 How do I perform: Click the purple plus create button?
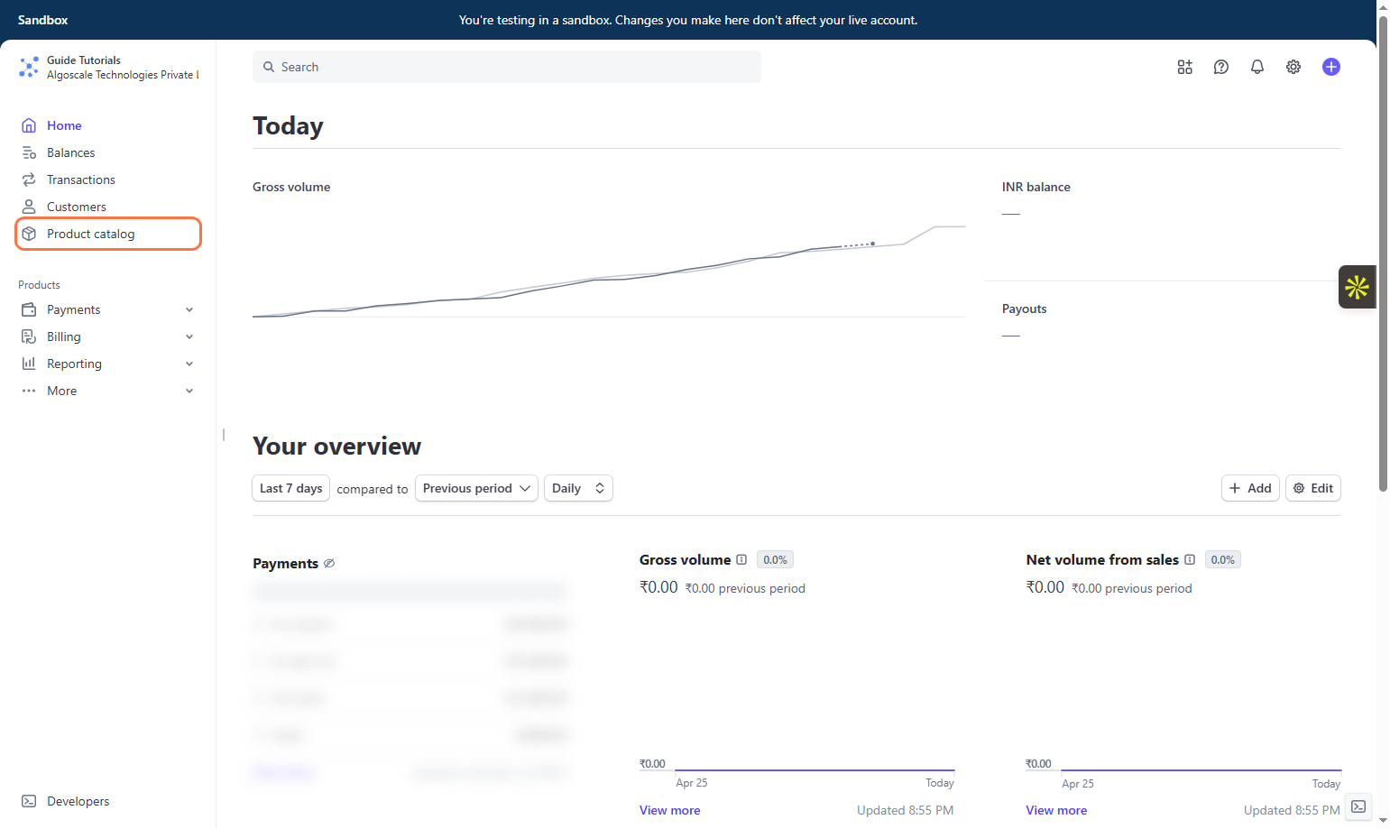1330,67
